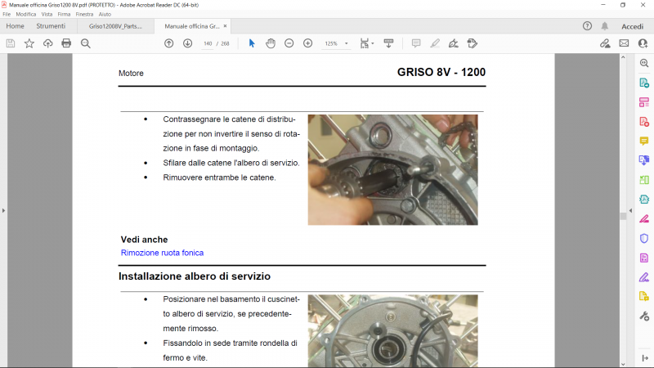This screenshot has height=368, width=654.
Task: Expand right pane collapse arrow at bottom
Action: tap(645, 358)
